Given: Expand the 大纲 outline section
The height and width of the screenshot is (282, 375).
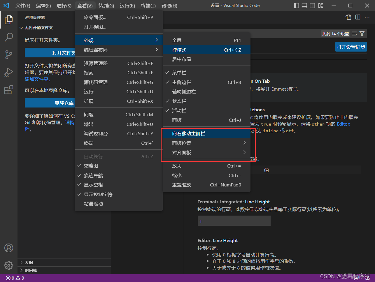Looking at the screenshot, I should click(64, 262).
